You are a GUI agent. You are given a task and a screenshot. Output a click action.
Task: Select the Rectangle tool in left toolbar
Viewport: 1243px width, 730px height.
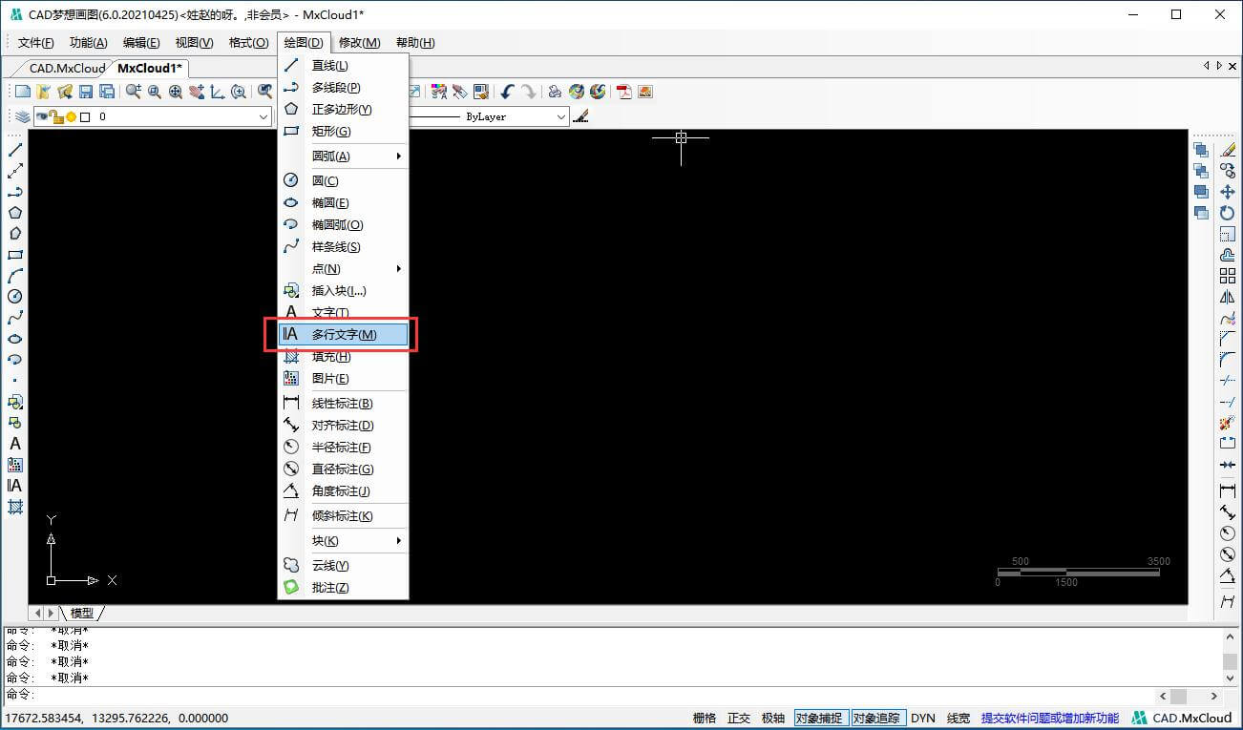tap(15, 255)
